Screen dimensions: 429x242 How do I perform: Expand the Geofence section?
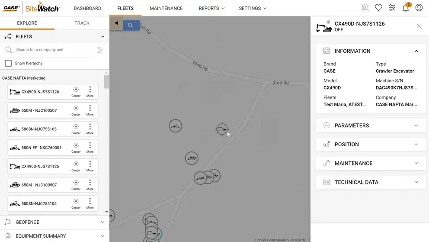(x=102, y=222)
